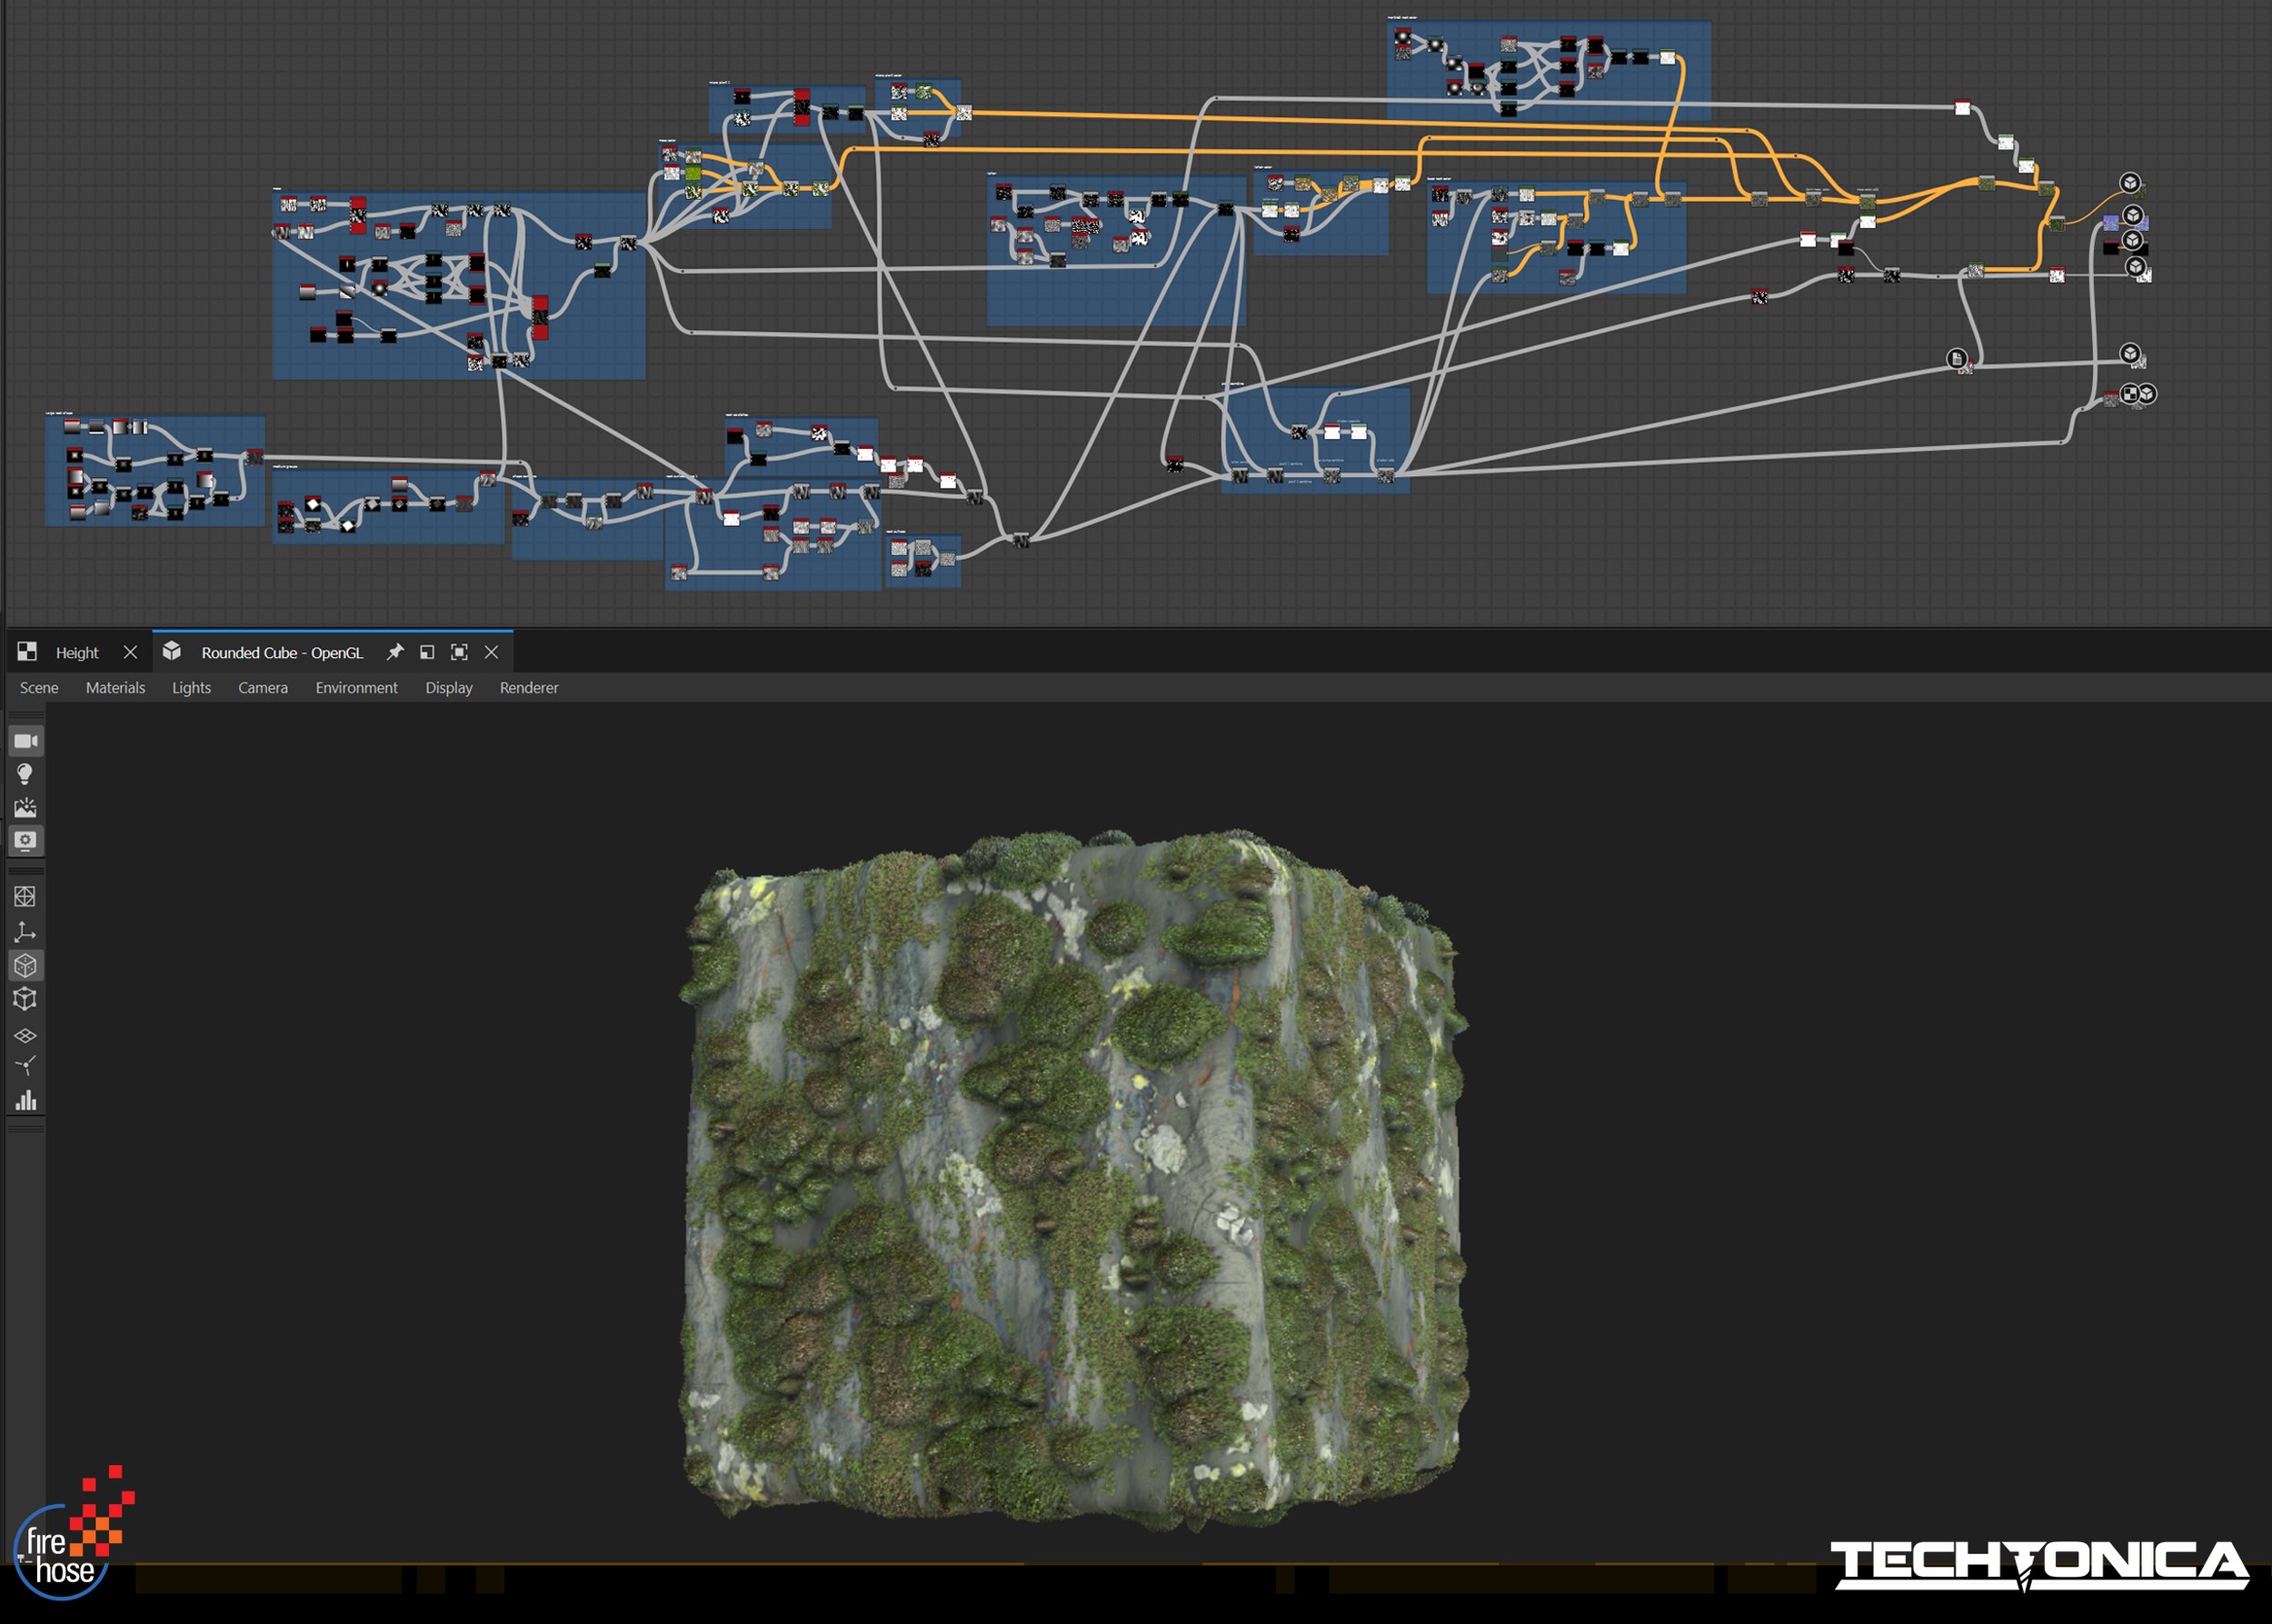Image resolution: width=2272 pixels, height=1624 pixels.
Task: Toggle the grid overlay icon
Action: coord(27,895)
